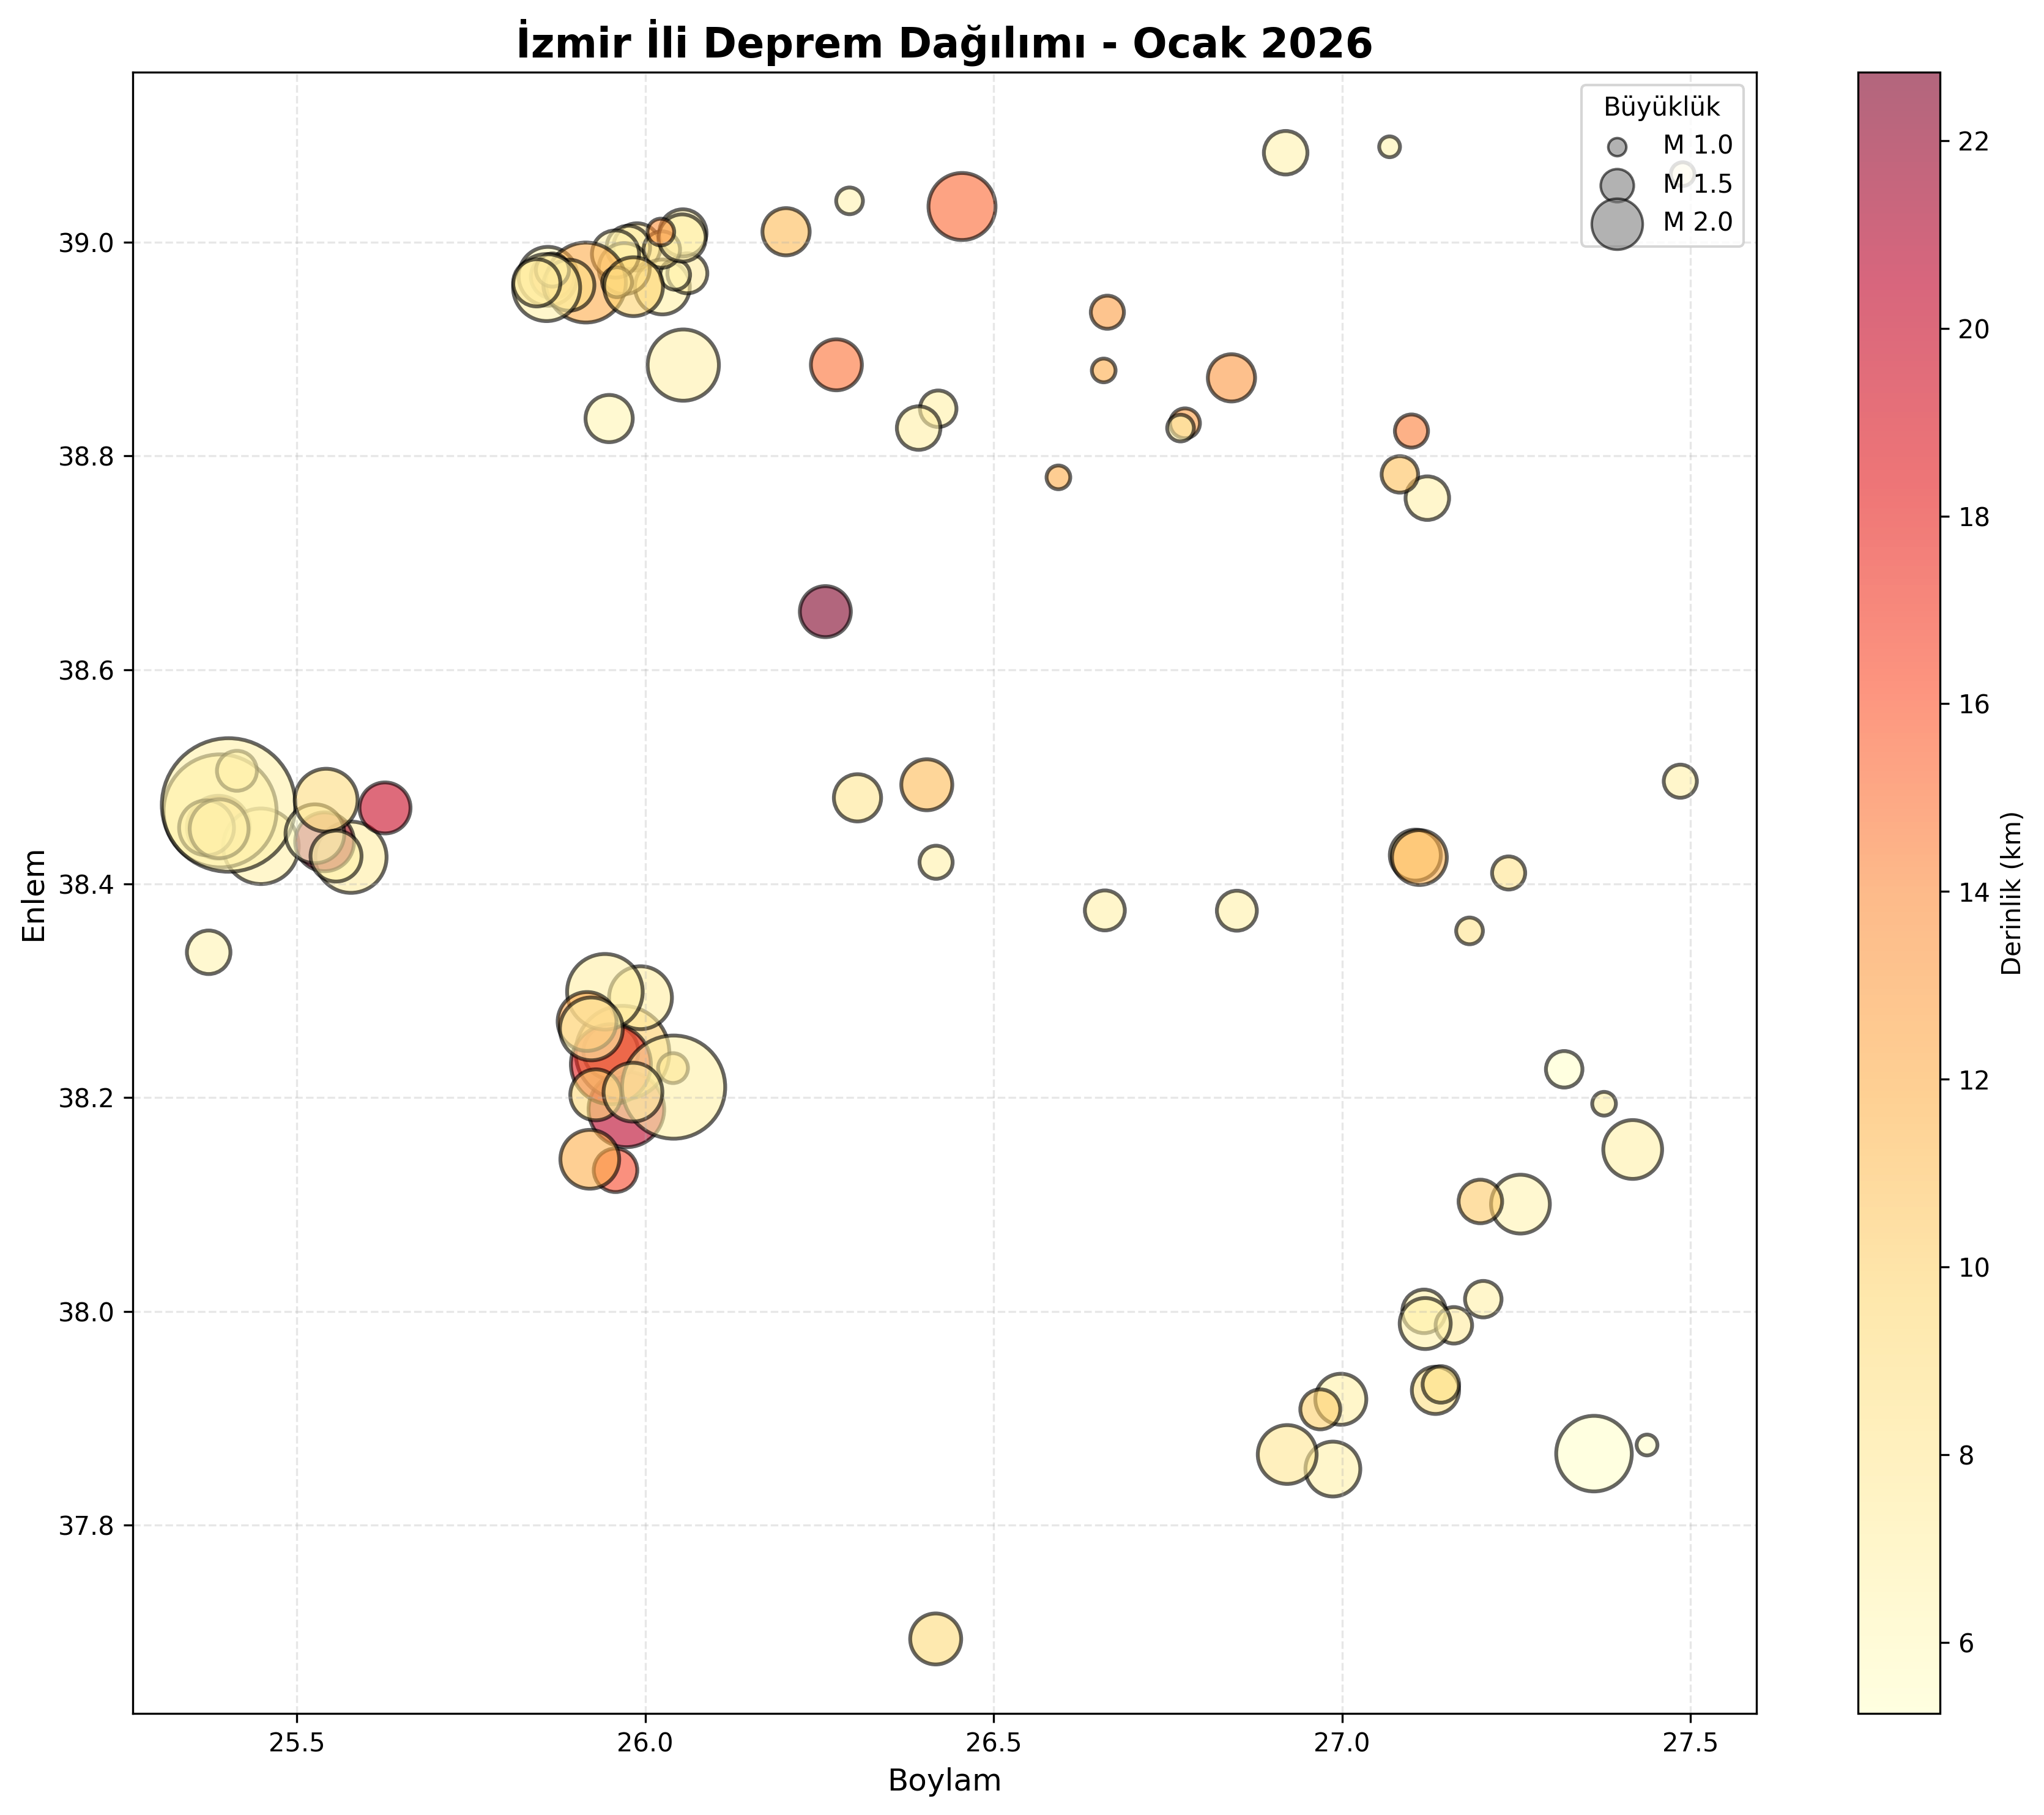
Task: Click the Derinlik (km) colorbar label
Action: click(x=2011, y=892)
